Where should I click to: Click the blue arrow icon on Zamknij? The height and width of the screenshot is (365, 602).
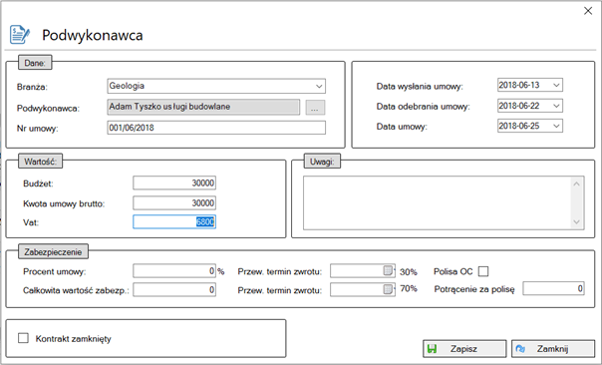tap(520, 349)
